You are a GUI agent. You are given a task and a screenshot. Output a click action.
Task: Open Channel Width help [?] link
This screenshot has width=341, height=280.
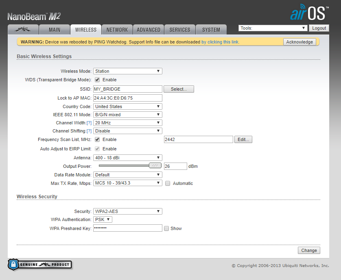click(89, 123)
